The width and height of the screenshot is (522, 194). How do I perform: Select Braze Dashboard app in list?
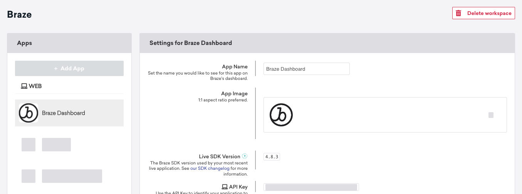[69, 113]
